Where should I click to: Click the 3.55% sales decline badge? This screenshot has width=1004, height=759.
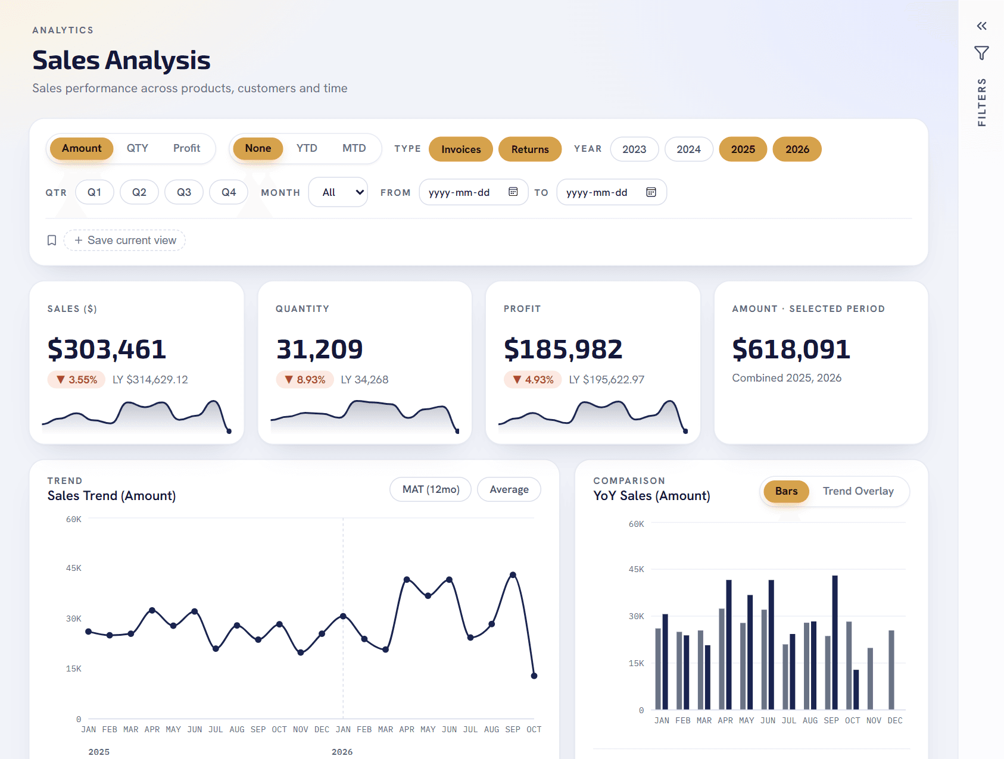click(76, 380)
